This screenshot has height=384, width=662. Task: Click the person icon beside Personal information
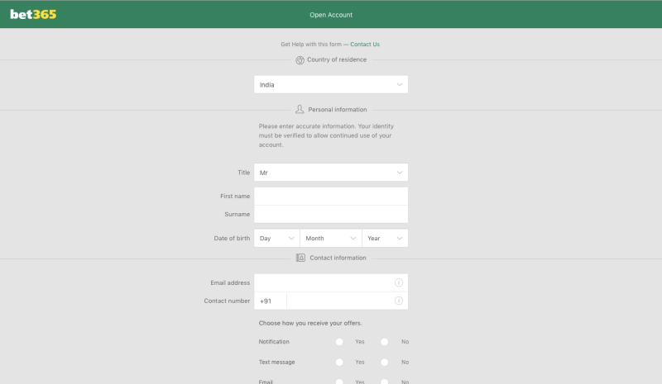(x=300, y=110)
